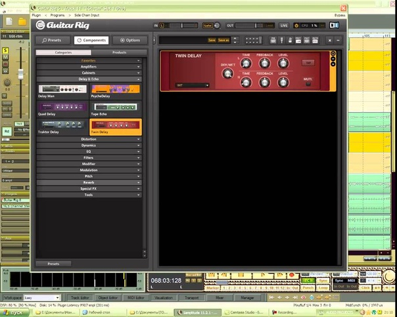Screen dimensions: 397x317
Task: Toggle the Guitar Rig power icon
Action: [296, 26]
